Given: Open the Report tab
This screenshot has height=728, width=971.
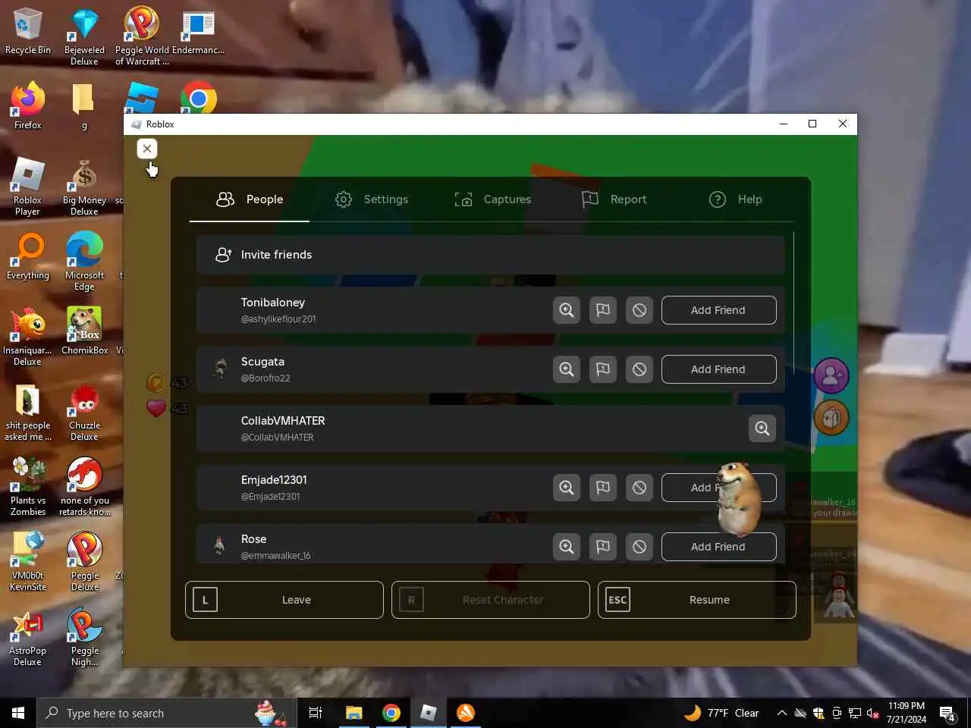Looking at the screenshot, I should (x=614, y=199).
